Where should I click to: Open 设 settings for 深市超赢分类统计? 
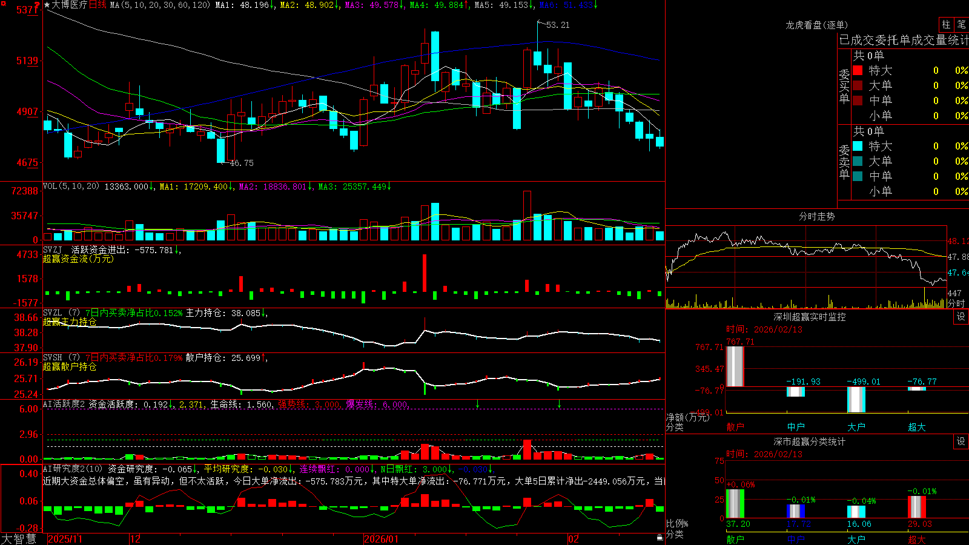click(x=961, y=441)
